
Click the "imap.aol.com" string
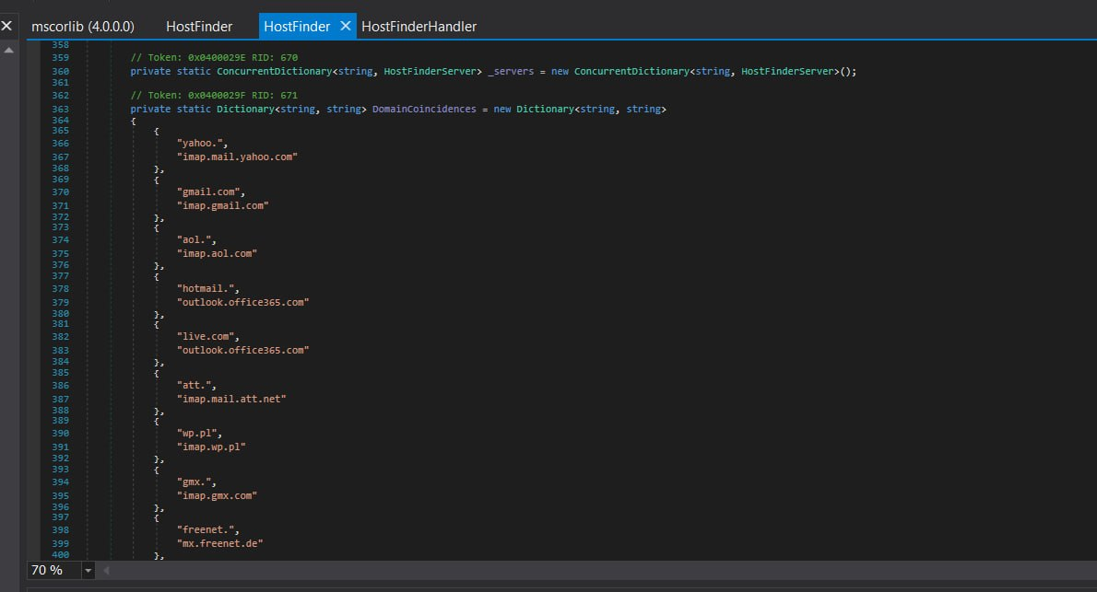(x=217, y=254)
